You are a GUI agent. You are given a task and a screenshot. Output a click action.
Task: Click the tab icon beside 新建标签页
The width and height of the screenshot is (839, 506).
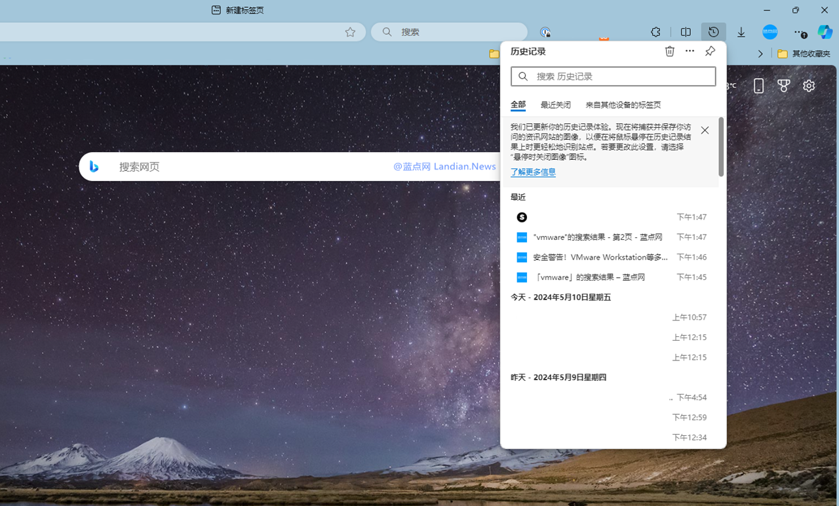point(216,10)
